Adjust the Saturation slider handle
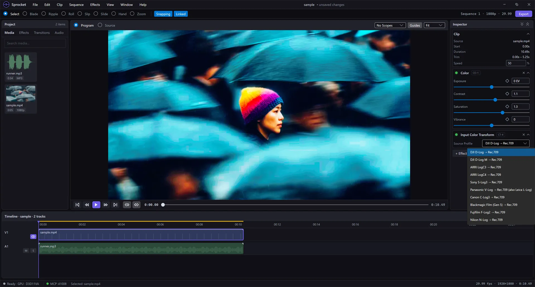Viewport: 535px width, 287px height. pos(502,113)
